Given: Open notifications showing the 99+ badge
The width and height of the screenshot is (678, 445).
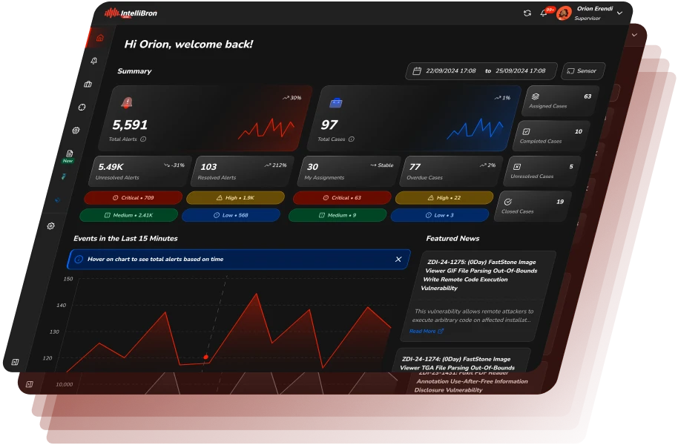Looking at the screenshot, I should pyautogui.click(x=544, y=13).
